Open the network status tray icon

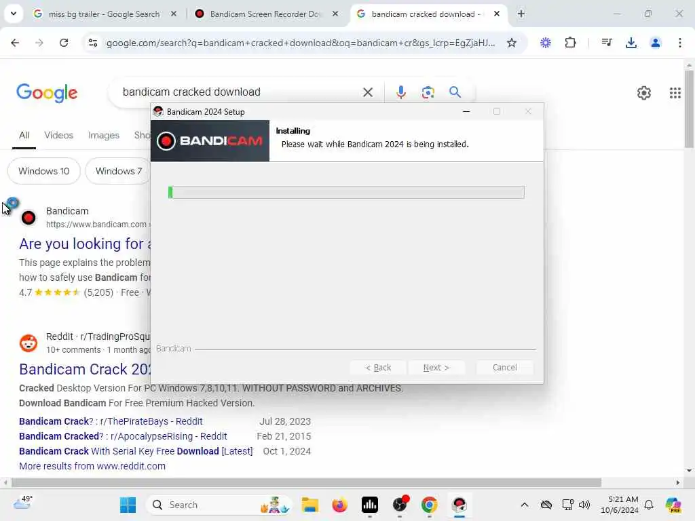(567, 505)
